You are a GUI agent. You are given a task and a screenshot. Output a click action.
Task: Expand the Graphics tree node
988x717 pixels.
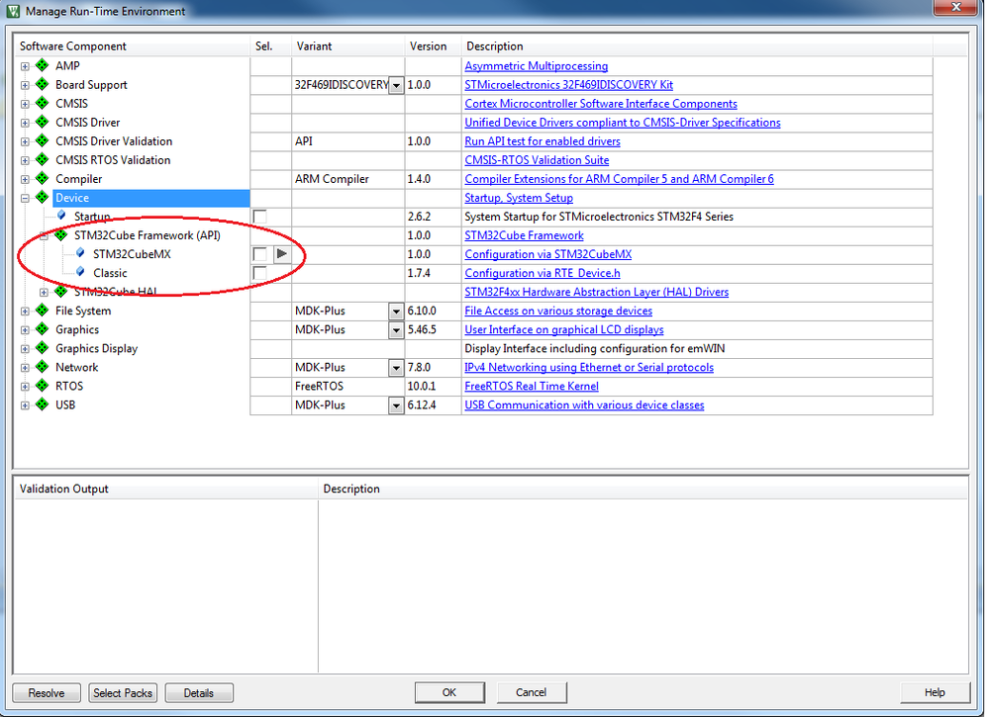pos(25,330)
